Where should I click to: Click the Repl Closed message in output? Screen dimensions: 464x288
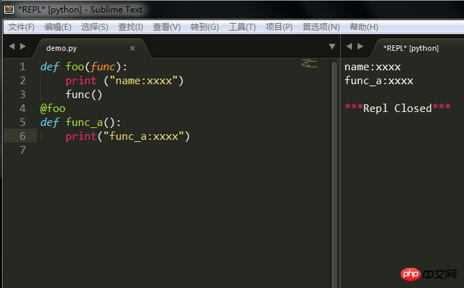(x=397, y=109)
